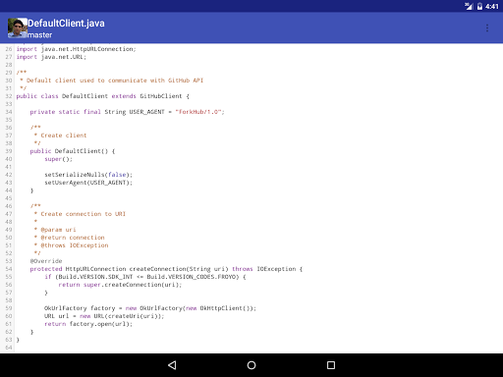Tap the signal strength icon in the status bar
Screen dimensions: 503x377
click(469, 6)
